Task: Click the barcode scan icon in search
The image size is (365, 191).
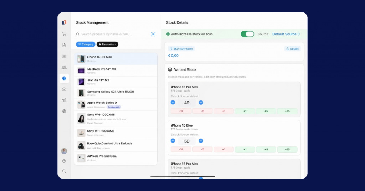Action: (x=153, y=34)
